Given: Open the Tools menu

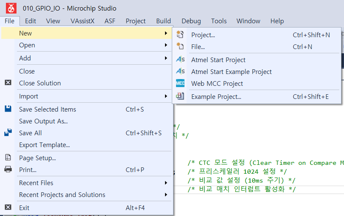Looking at the screenshot, I should (219, 21).
